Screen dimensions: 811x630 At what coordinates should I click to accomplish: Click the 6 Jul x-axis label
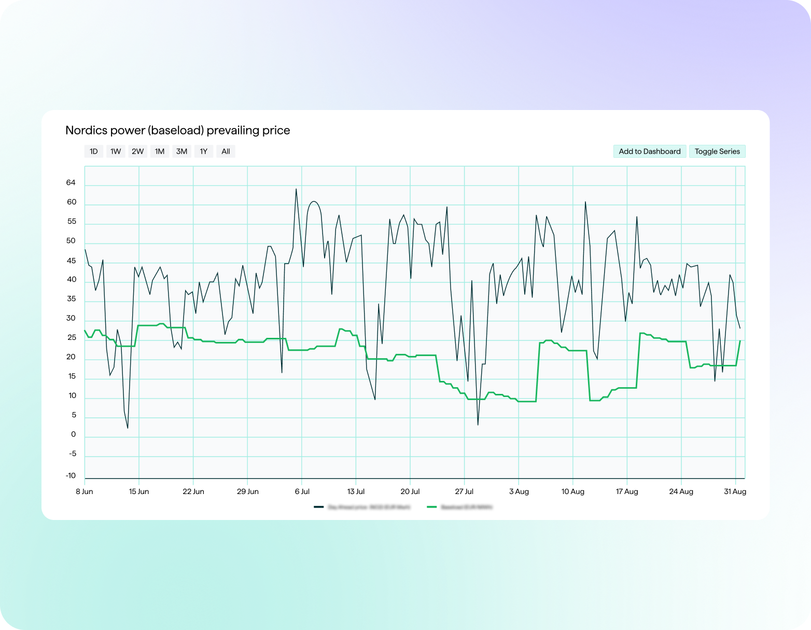coord(302,491)
